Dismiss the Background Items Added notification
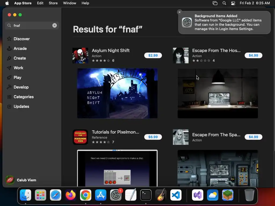275x206 pixels. pos(179,12)
